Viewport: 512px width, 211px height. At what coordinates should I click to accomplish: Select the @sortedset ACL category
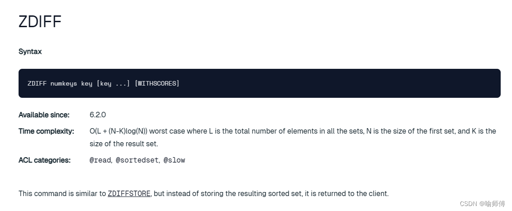(137, 160)
